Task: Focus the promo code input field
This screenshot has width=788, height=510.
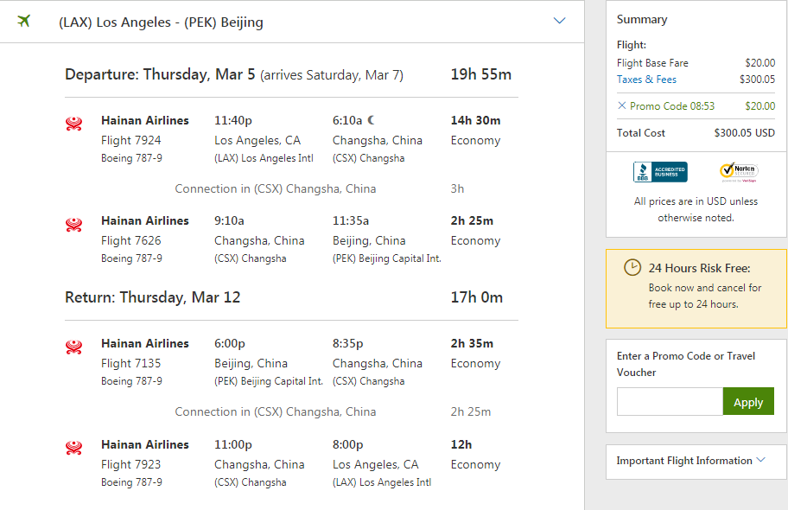Action: (670, 401)
